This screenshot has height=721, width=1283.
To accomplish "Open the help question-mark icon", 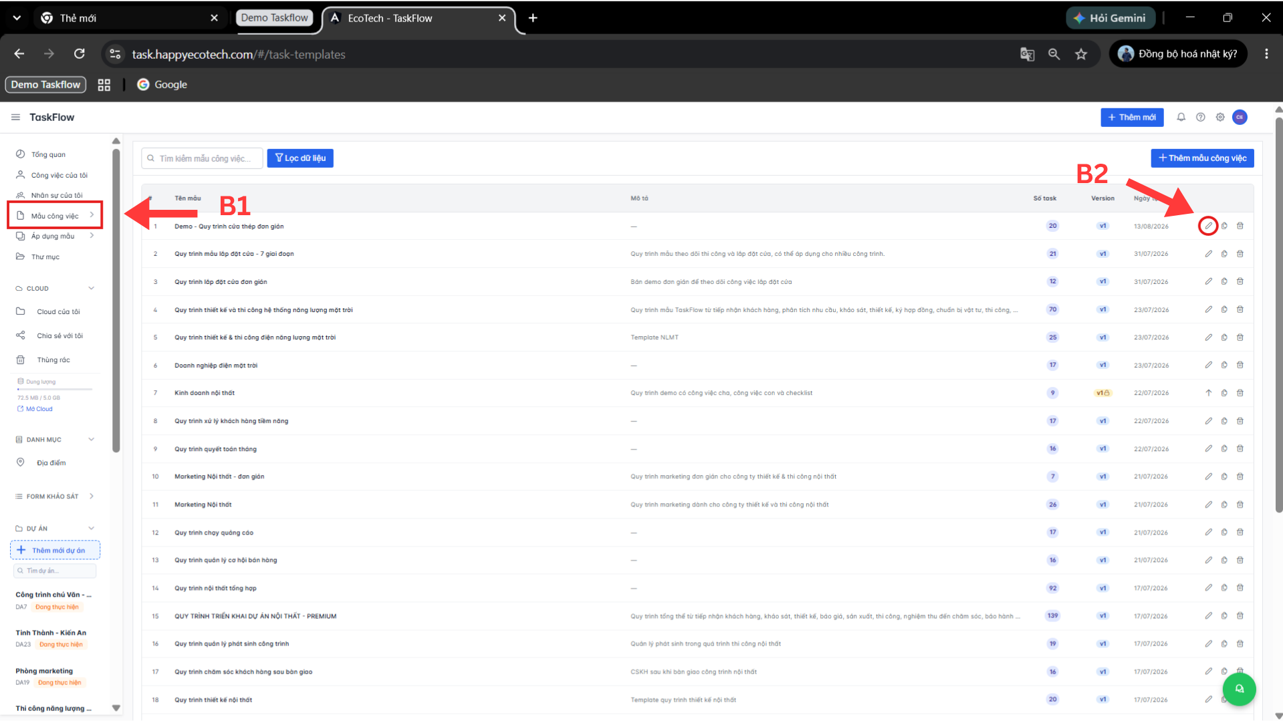I will click(1200, 117).
